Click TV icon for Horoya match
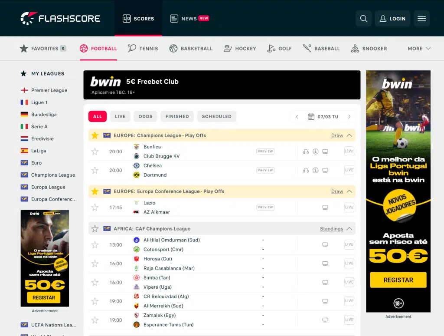The image size is (444, 336). (x=325, y=264)
